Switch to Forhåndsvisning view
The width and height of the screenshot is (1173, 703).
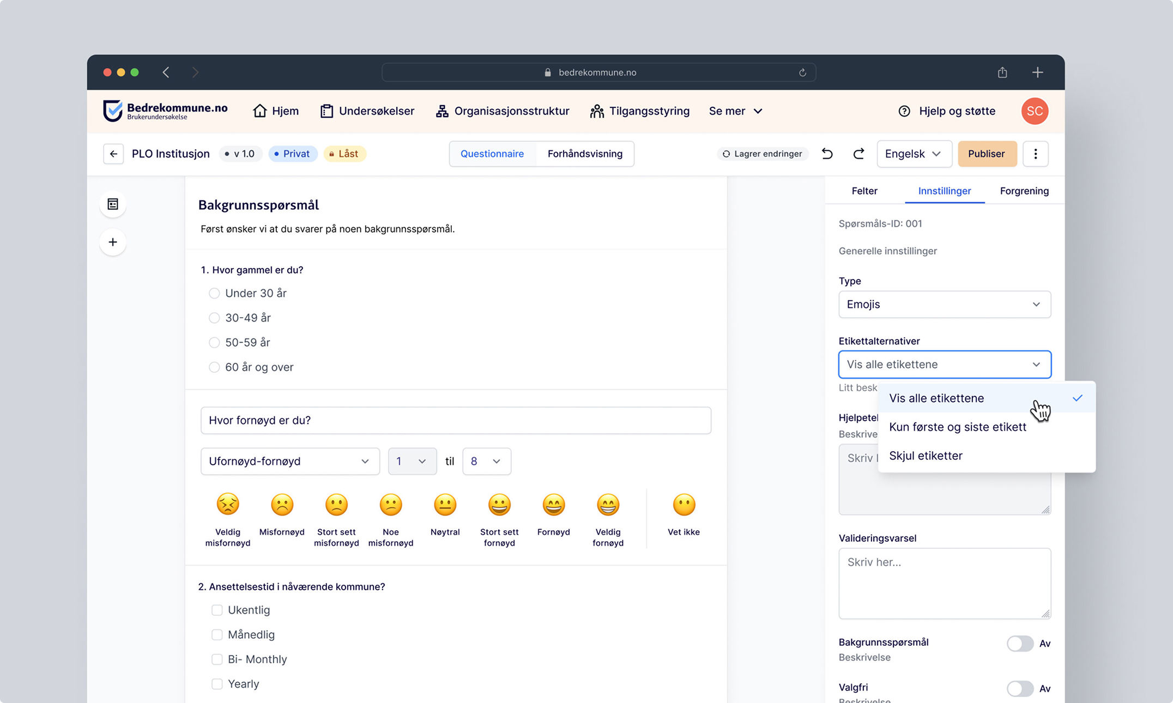coord(584,154)
